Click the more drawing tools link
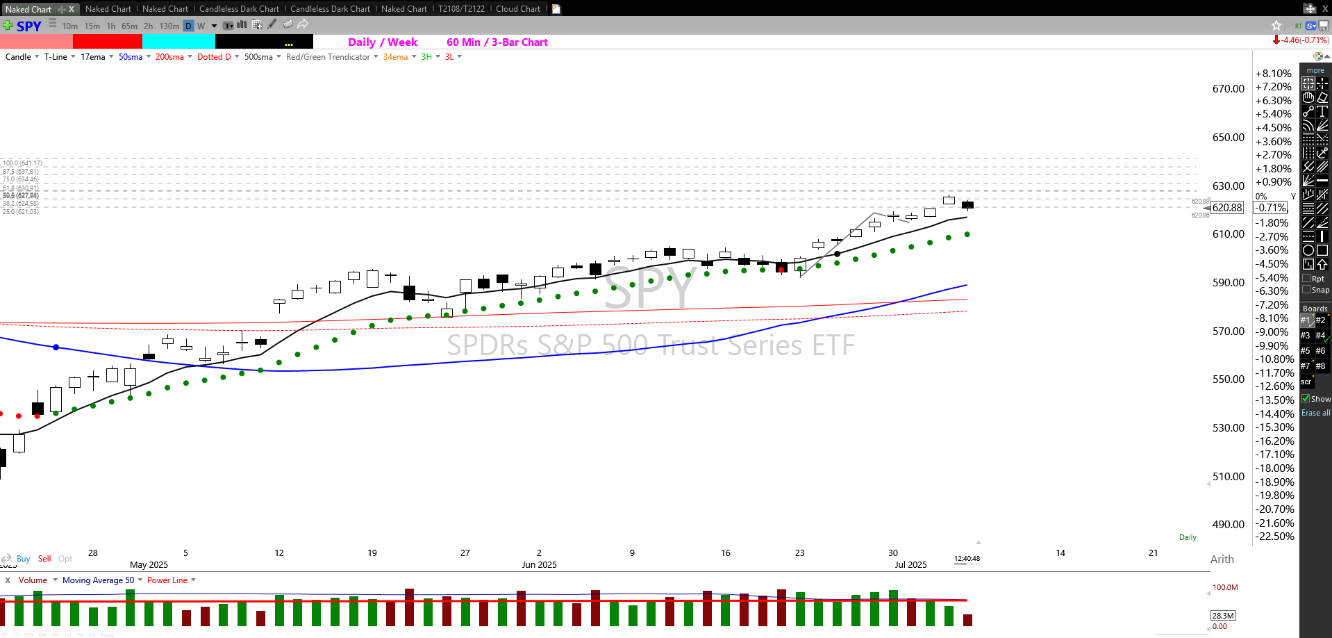This screenshot has height=638, width=1332. [1315, 70]
